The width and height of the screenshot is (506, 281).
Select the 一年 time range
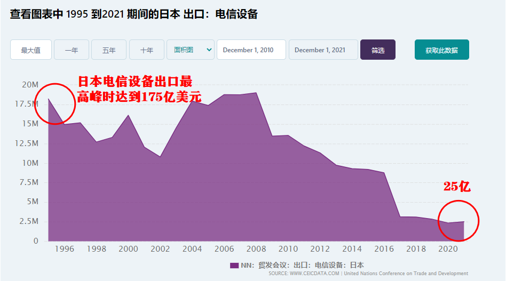pyautogui.click(x=72, y=50)
